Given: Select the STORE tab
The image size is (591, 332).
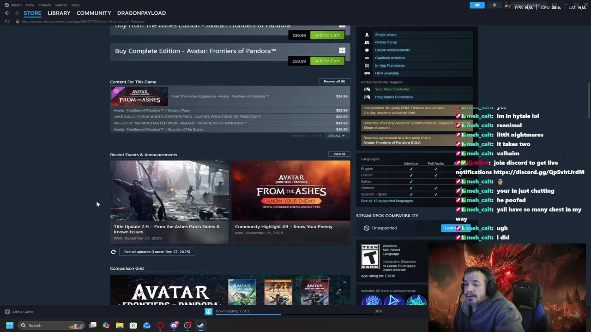Looking at the screenshot, I should pos(32,13).
